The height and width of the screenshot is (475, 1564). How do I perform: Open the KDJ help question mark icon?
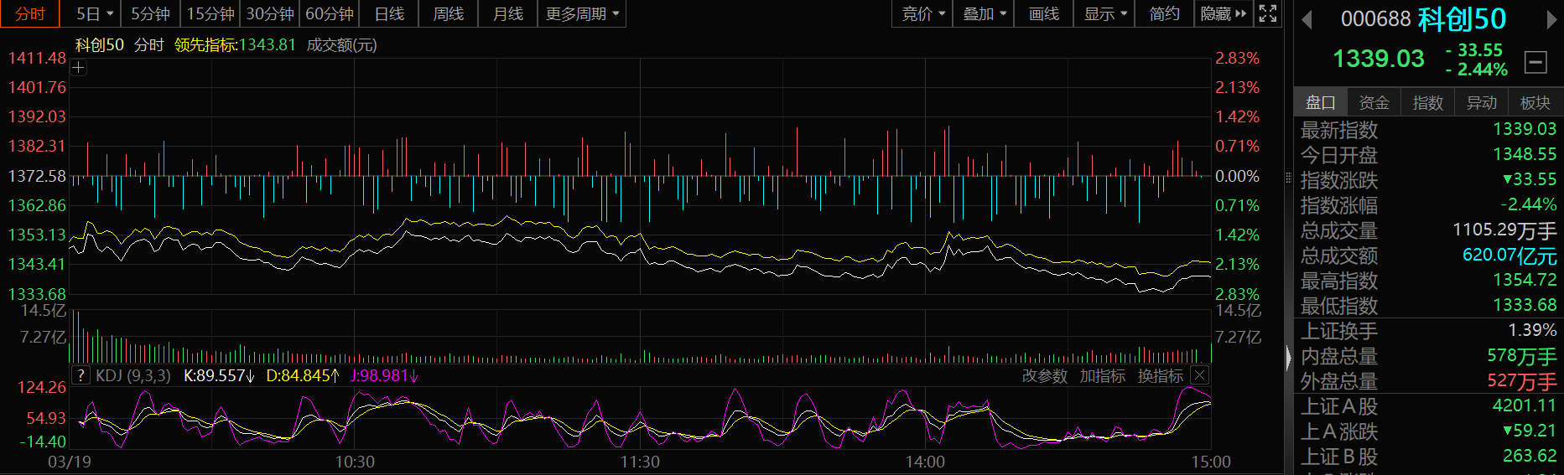click(x=81, y=375)
